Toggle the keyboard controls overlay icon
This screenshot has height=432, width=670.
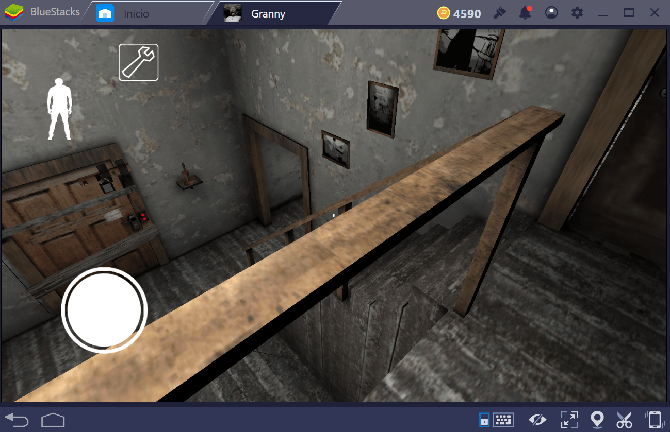[x=484, y=420]
